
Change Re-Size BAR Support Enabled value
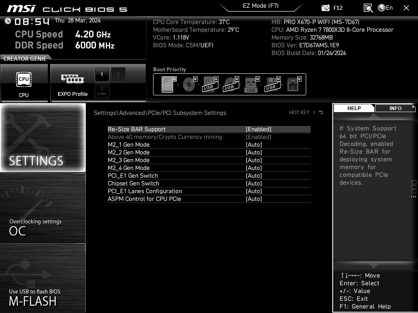[258, 129]
